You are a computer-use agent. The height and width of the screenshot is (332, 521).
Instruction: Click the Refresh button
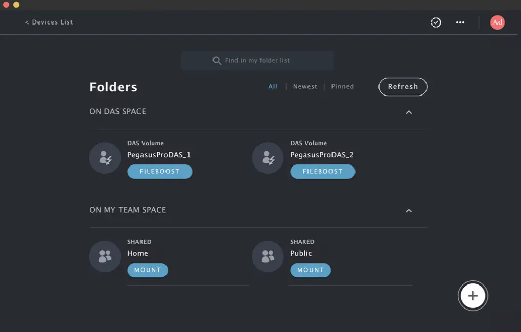pyautogui.click(x=402, y=87)
